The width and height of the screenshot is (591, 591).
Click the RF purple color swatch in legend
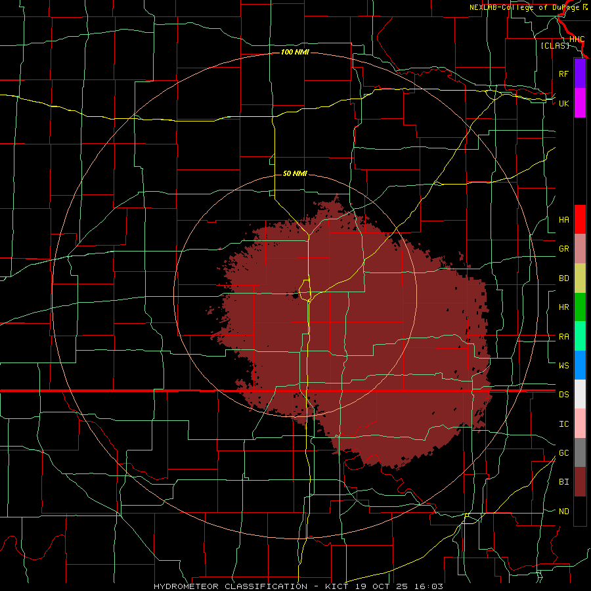pyautogui.click(x=580, y=74)
